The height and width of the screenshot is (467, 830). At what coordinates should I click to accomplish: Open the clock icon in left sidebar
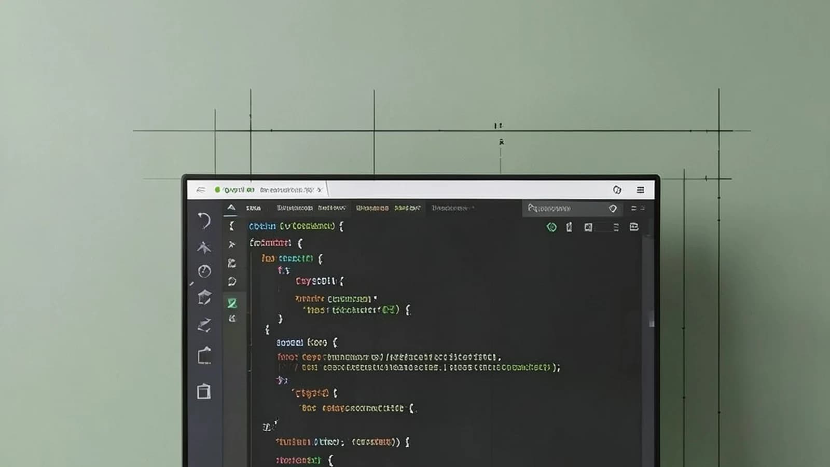pos(204,271)
